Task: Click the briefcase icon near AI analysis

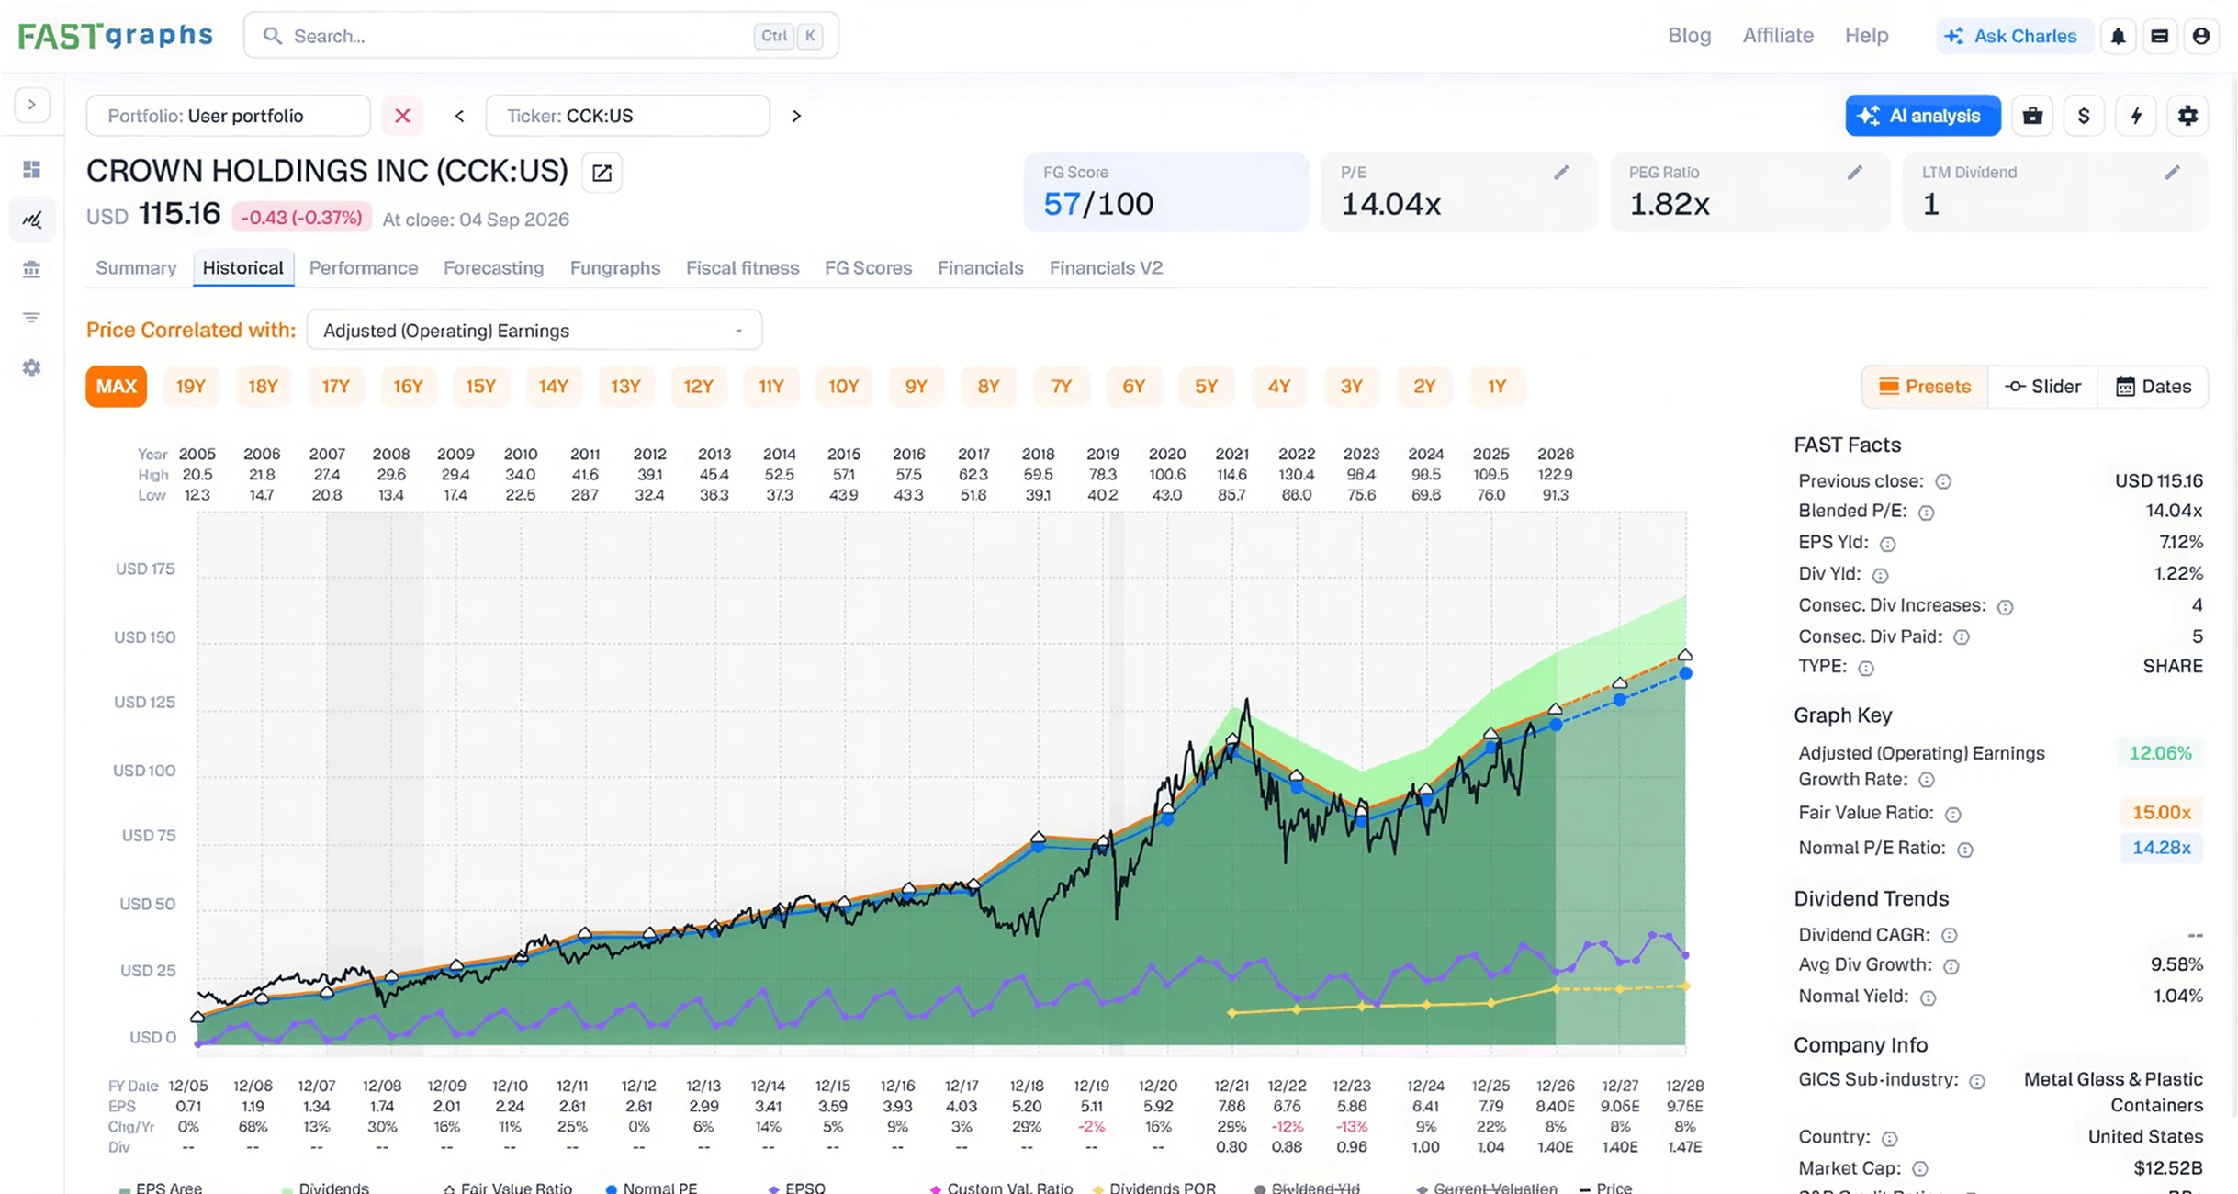Action: click(x=2032, y=116)
